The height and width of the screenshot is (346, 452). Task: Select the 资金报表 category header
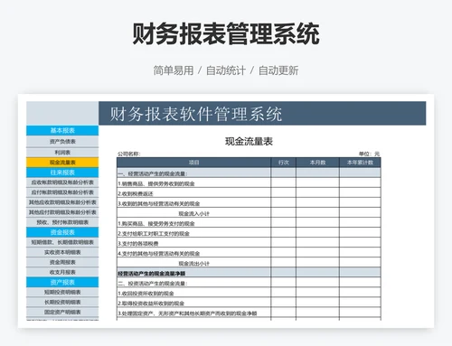tap(62, 232)
